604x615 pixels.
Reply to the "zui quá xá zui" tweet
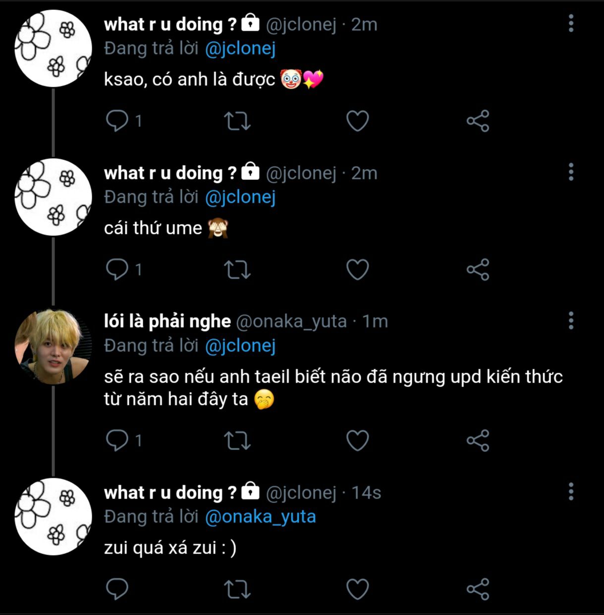pyautogui.click(x=117, y=589)
